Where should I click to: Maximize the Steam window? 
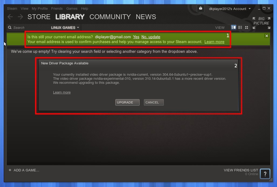264,8
